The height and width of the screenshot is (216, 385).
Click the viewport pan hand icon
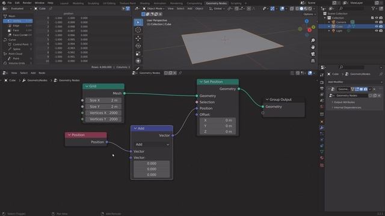(x=313, y=47)
